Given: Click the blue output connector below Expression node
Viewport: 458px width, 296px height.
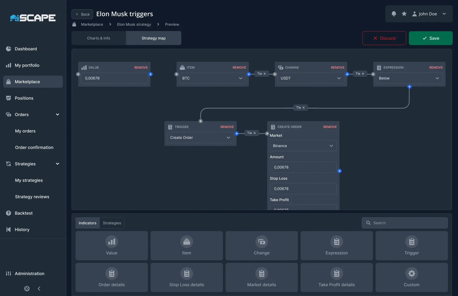Looking at the screenshot, I should [409, 87].
